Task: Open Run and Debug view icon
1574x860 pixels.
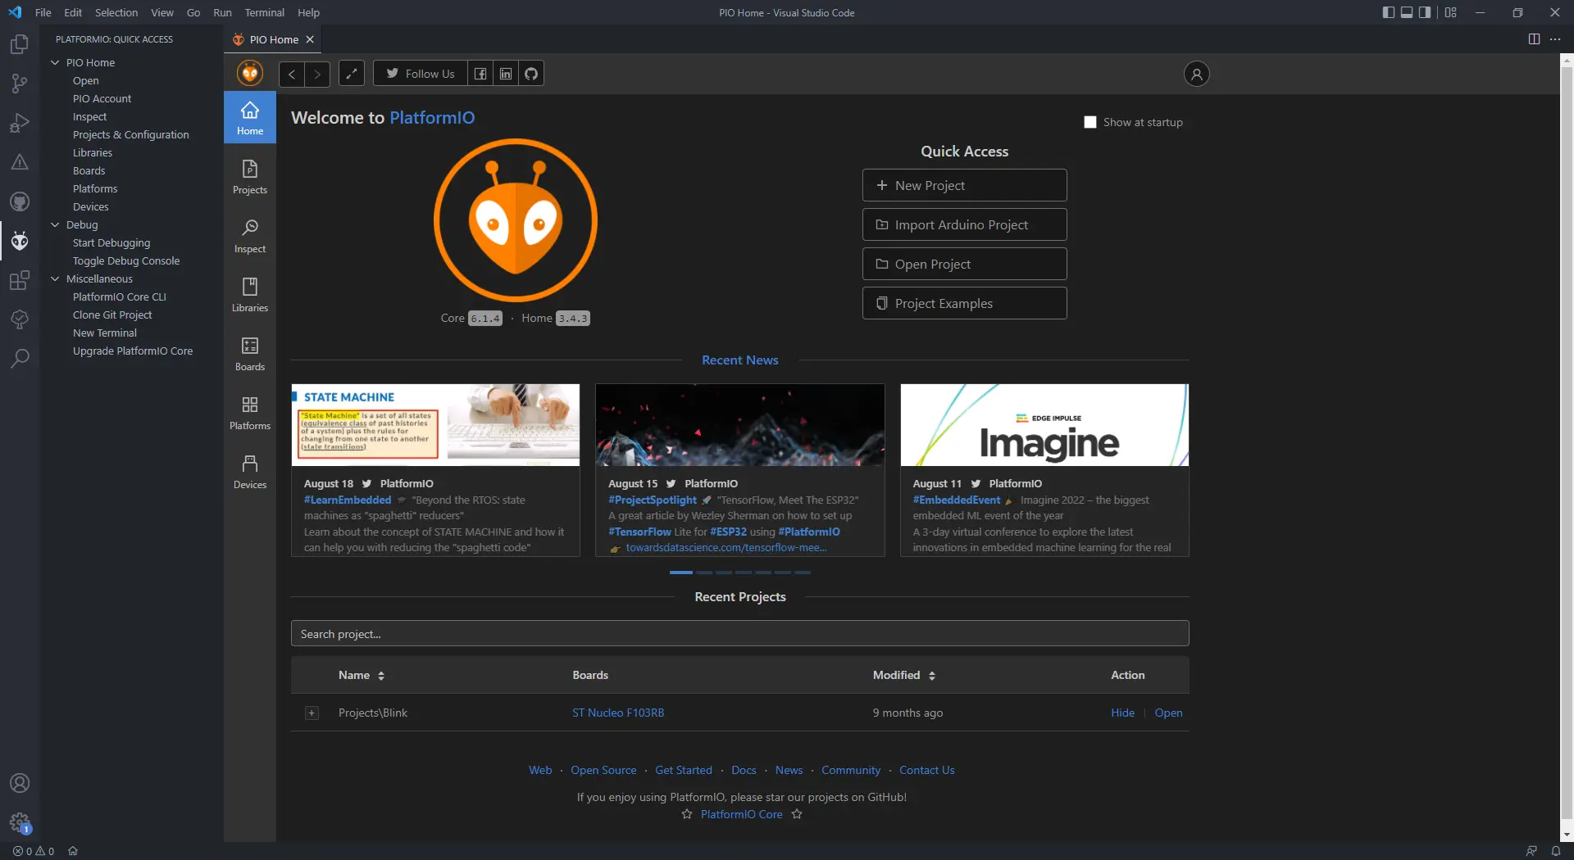Action: (20, 123)
